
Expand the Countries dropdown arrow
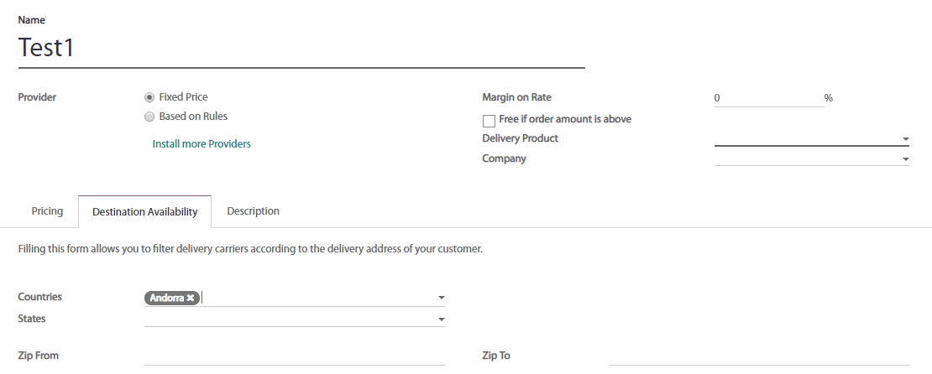[441, 298]
